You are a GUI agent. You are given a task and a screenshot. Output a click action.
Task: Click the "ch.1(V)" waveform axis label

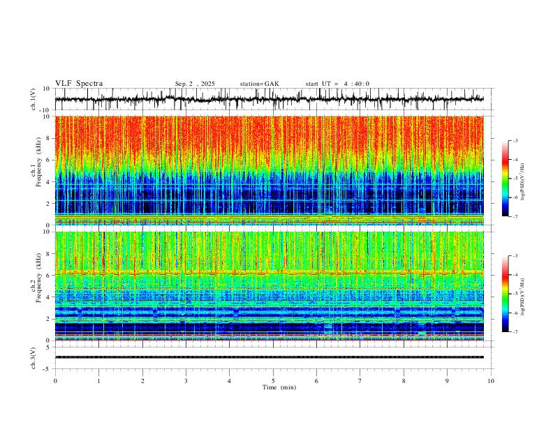point(34,99)
